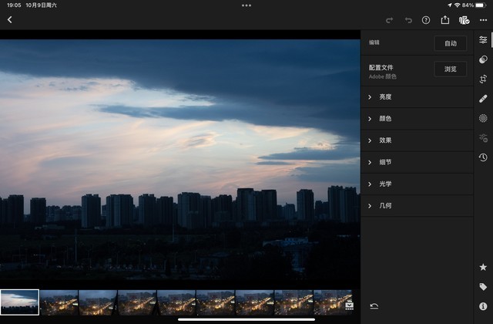Image resolution: width=493 pixels, height=324 pixels.
Task: Tap the multitasking three dots at top
Action: point(246,5)
